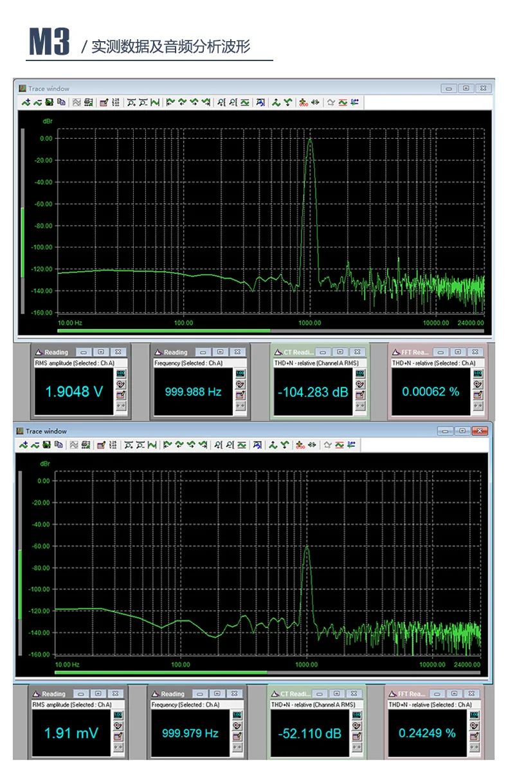Click the 1000 Hz peak in the upper graph
This screenshot has width=508, height=763.
[309, 140]
